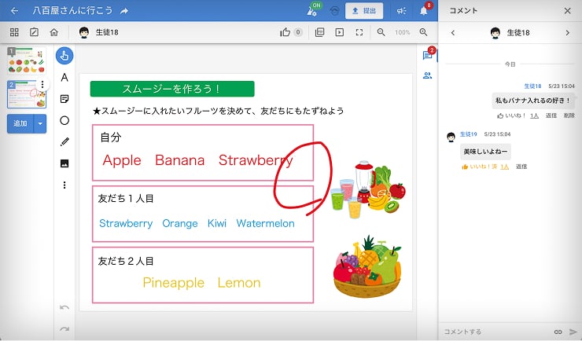
Task: Open the notifications bell
Action: (424, 11)
